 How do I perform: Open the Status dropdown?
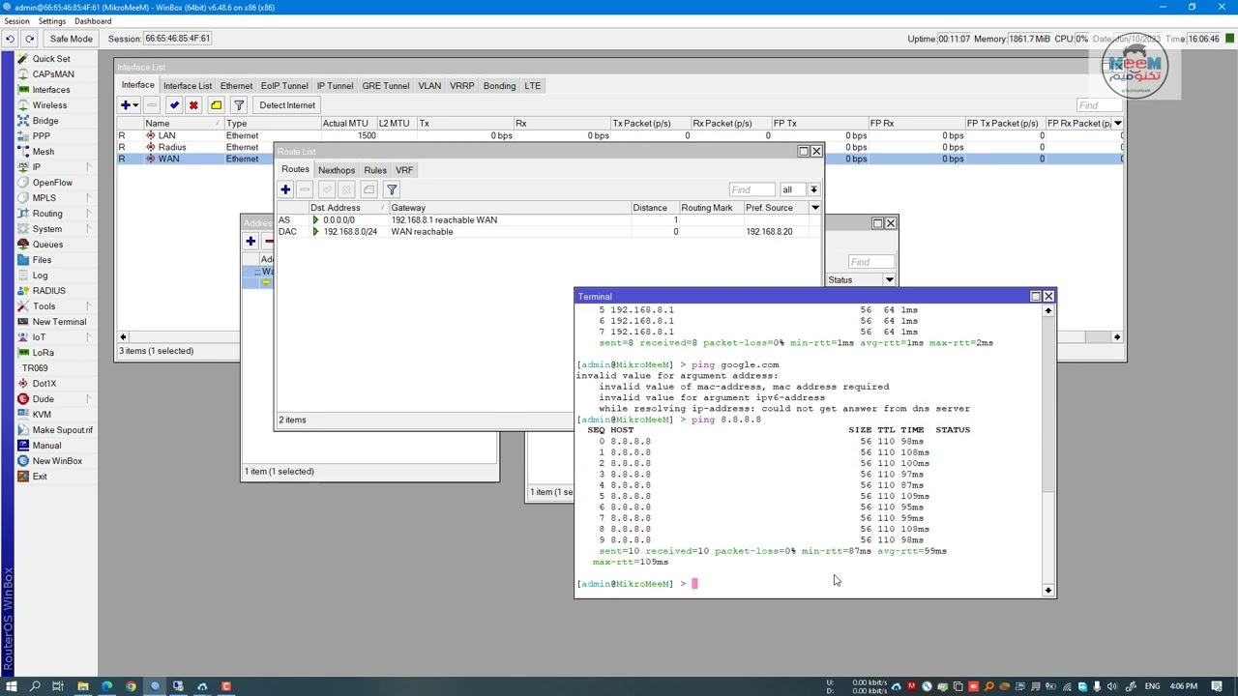pyautogui.click(x=889, y=280)
